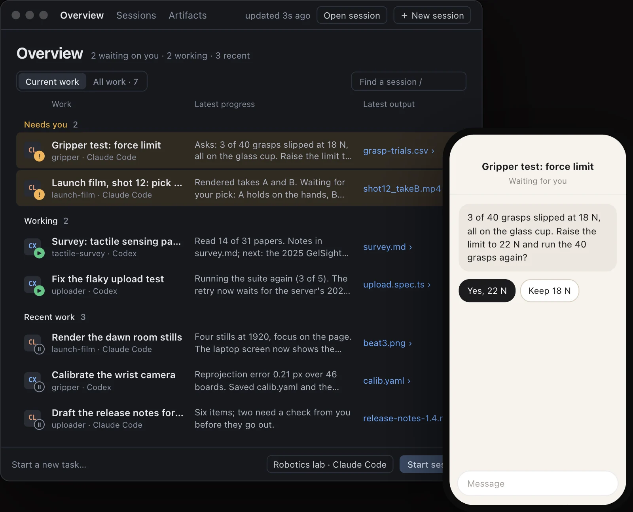Image resolution: width=633 pixels, height=512 pixels.
Task: Open the grasp-trials.csv output link
Action: point(399,151)
